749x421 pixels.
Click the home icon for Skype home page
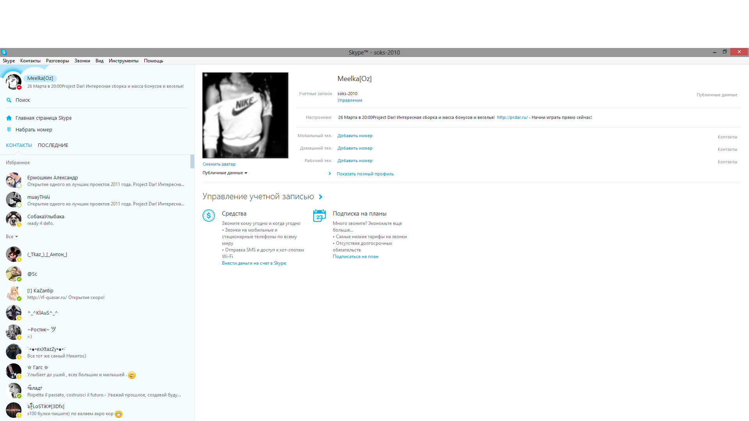(9, 118)
